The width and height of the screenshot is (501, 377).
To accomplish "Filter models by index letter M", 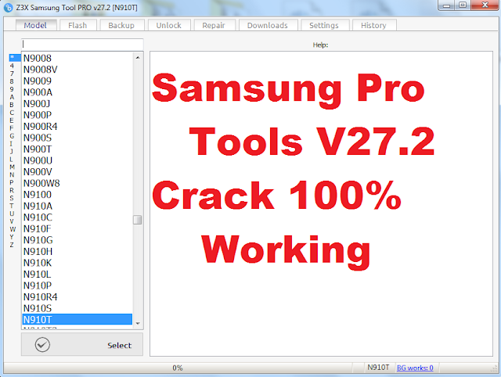I will [x=12, y=167].
